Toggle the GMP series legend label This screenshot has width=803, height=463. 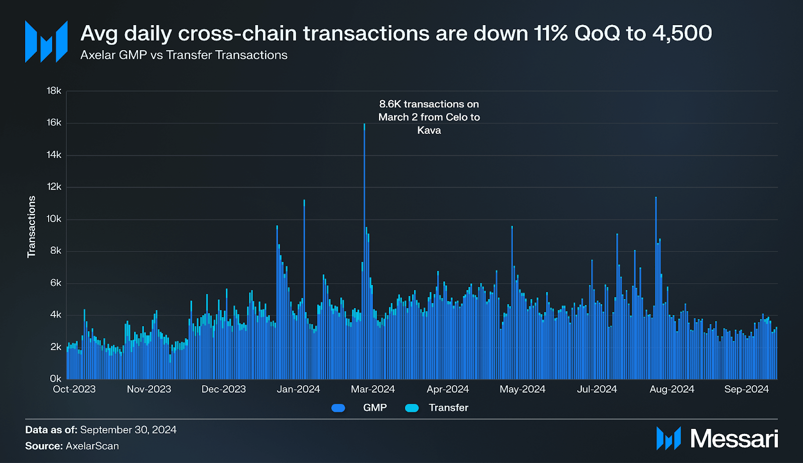(x=375, y=408)
